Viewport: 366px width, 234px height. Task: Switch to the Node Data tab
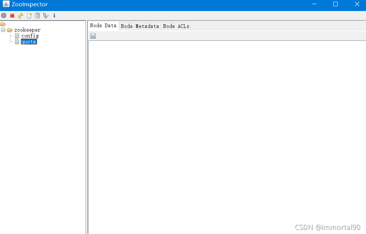(x=103, y=25)
